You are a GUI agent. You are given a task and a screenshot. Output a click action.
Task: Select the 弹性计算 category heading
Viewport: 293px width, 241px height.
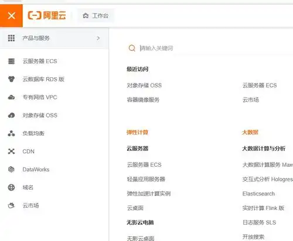click(x=137, y=132)
